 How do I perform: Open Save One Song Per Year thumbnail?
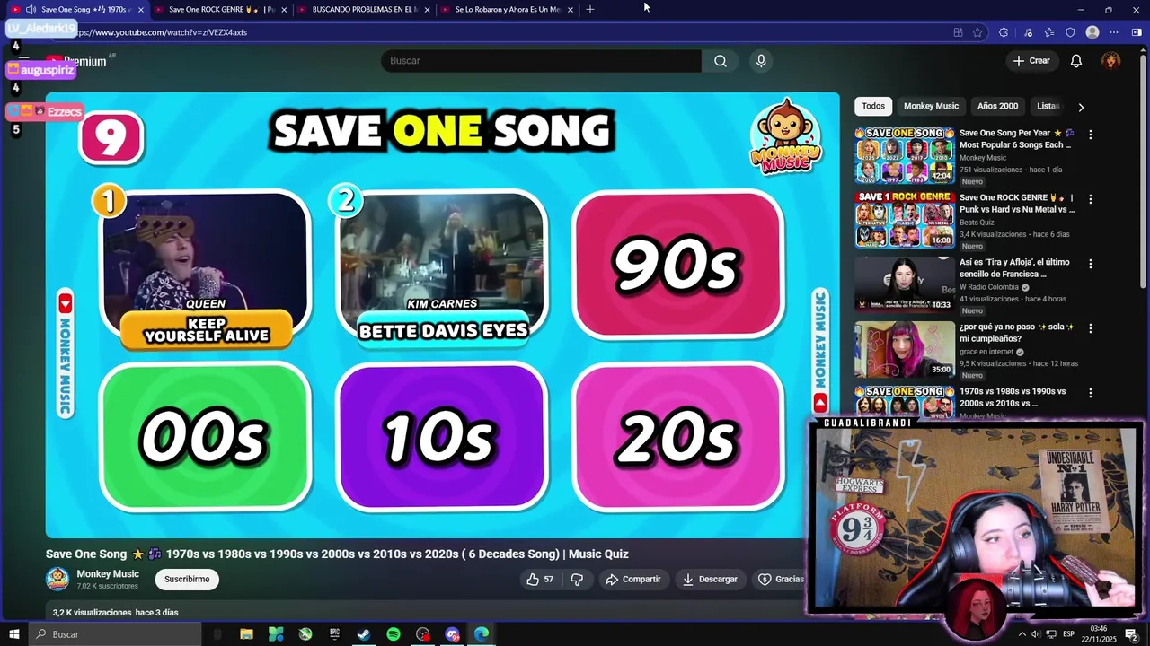[904, 155]
